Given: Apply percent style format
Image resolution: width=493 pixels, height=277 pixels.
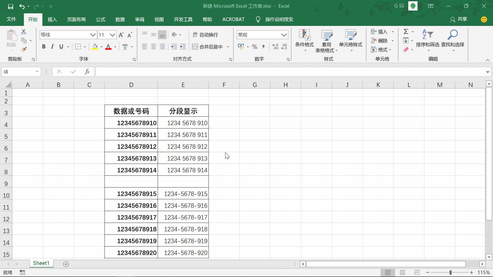Looking at the screenshot, I should [x=254, y=47].
